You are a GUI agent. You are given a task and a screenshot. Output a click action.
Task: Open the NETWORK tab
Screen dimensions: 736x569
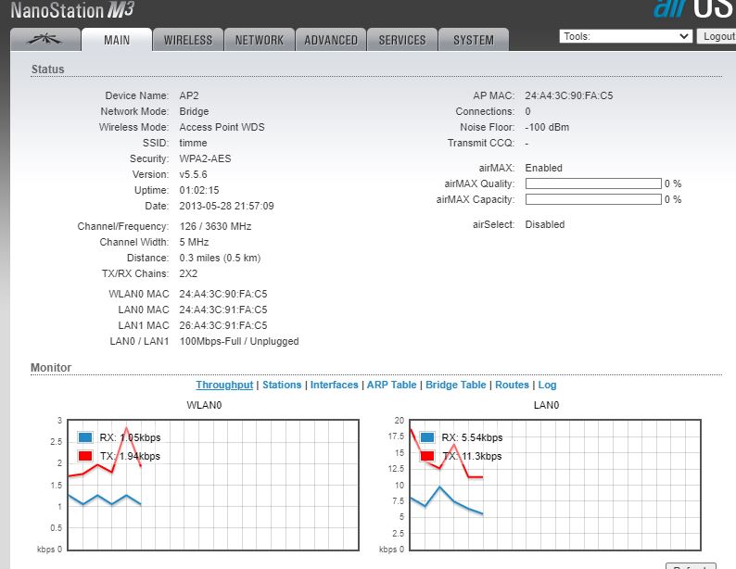pyautogui.click(x=260, y=40)
